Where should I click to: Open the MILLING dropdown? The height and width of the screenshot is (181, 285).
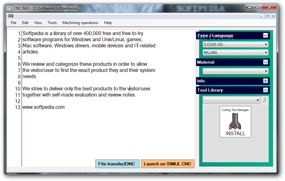click(x=235, y=53)
